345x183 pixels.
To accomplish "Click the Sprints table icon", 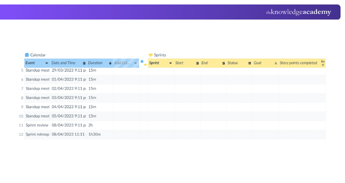I will click(x=151, y=55).
